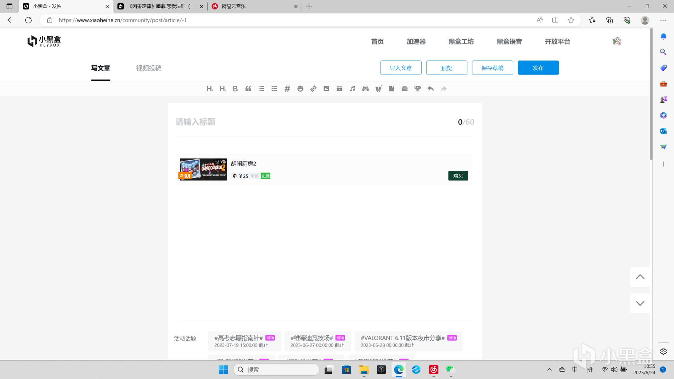674x379 pixels.
Task: Show hidden icons in the system tray
Action: coord(549,369)
